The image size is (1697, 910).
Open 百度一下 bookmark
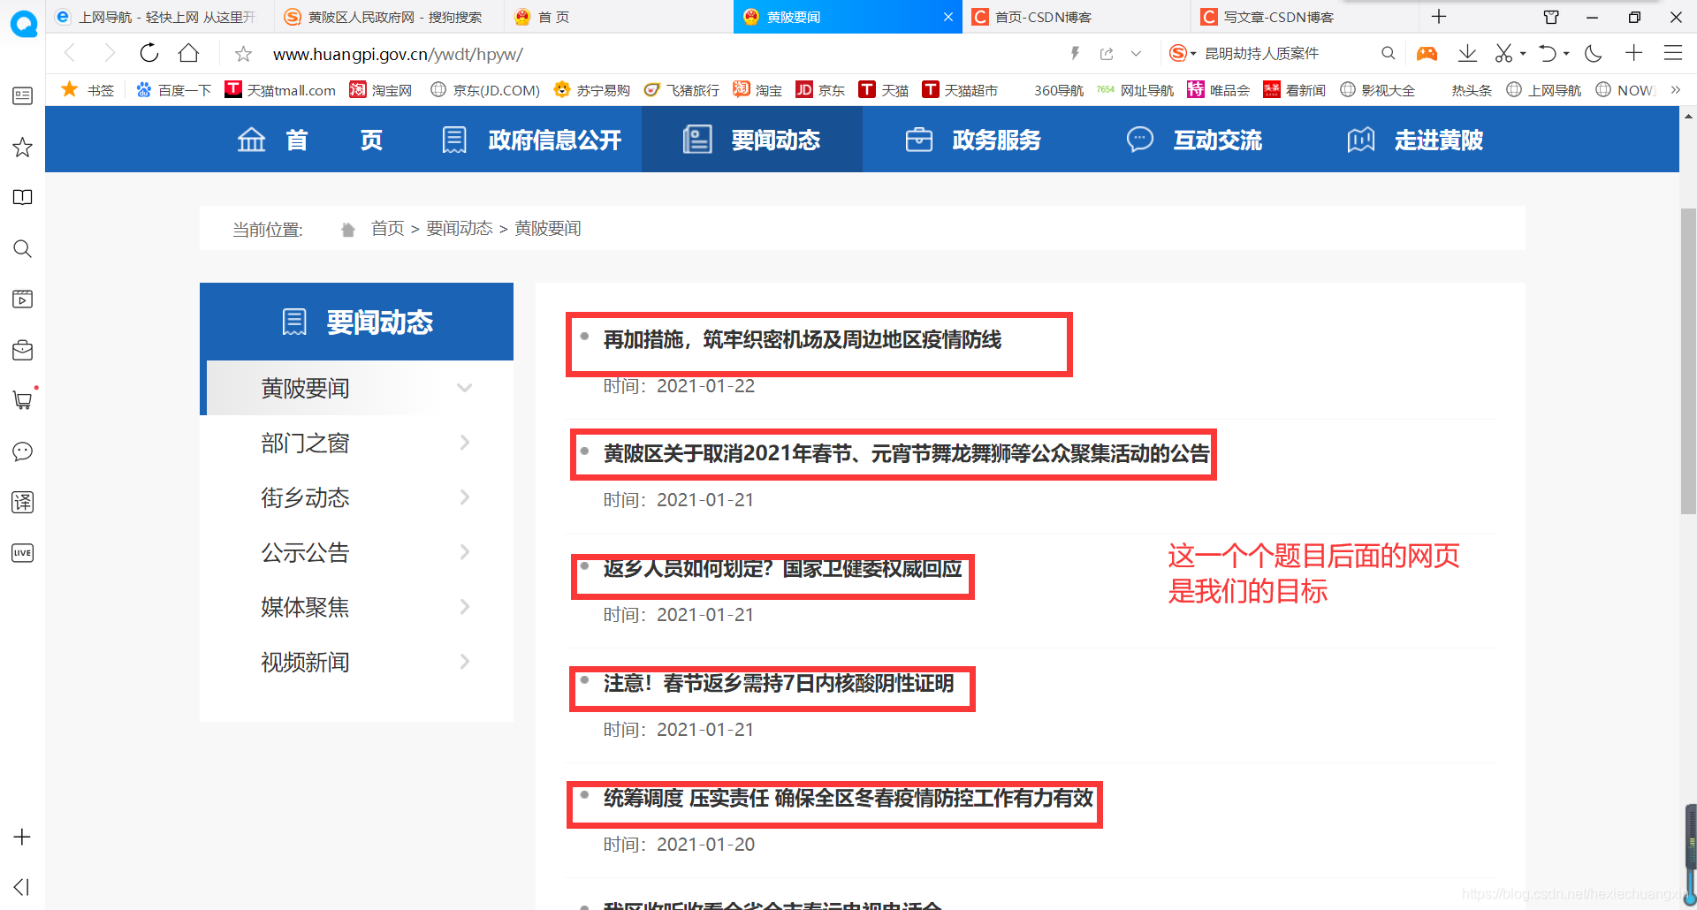(174, 90)
